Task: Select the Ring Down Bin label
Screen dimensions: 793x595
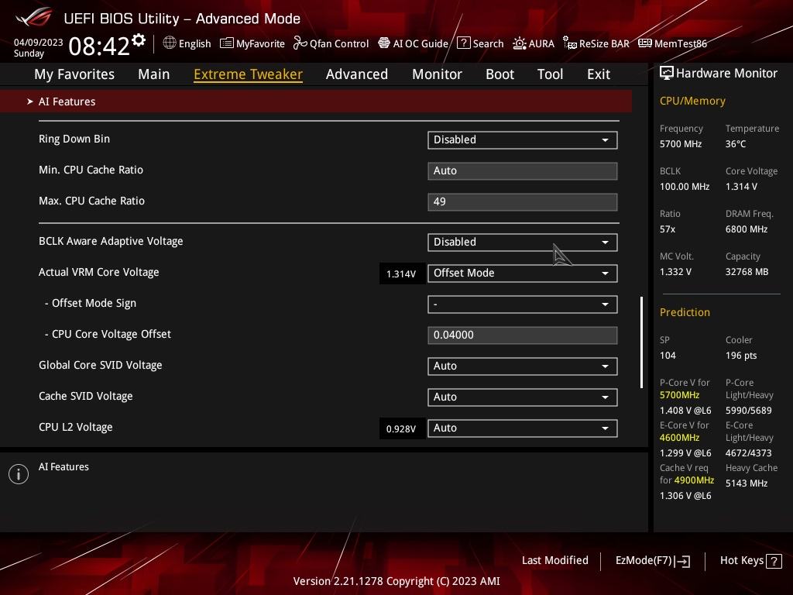Action: click(x=74, y=139)
